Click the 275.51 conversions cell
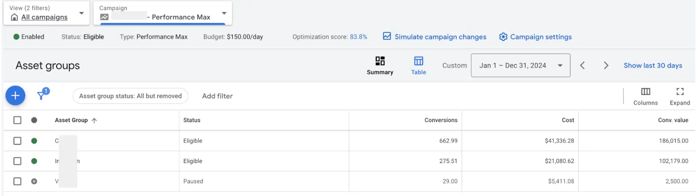Viewport: 696px width, 196px height. (448, 161)
